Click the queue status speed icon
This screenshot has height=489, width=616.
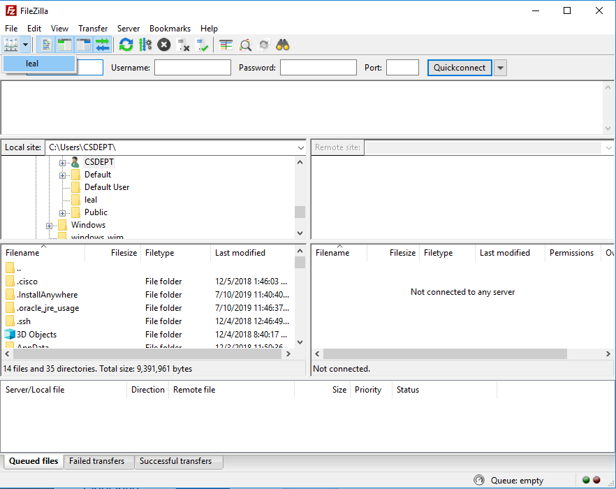[479, 480]
